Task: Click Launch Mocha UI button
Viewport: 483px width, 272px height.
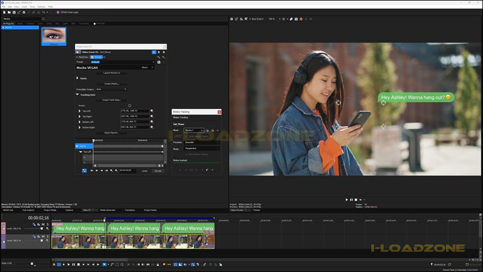Action: click(x=112, y=73)
